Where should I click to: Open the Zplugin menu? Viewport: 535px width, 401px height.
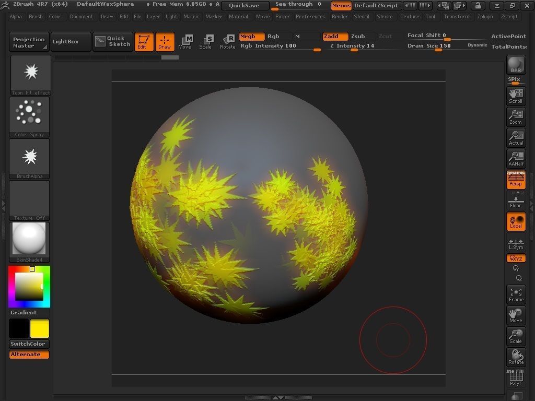tap(485, 16)
